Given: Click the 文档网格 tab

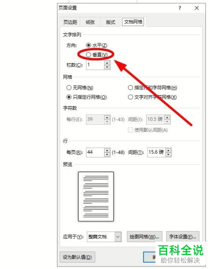Looking at the screenshot, I should [133, 22].
